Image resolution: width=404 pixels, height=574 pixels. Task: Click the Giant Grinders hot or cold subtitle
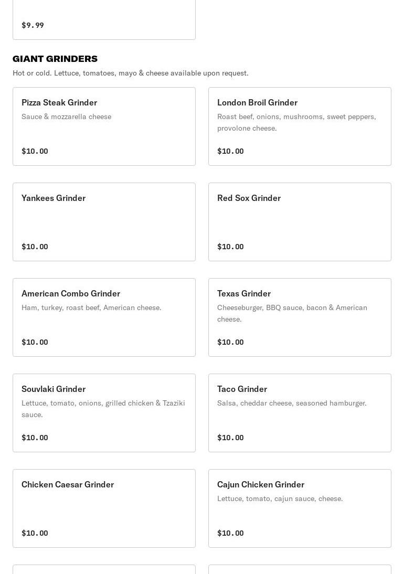coord(131,73)
